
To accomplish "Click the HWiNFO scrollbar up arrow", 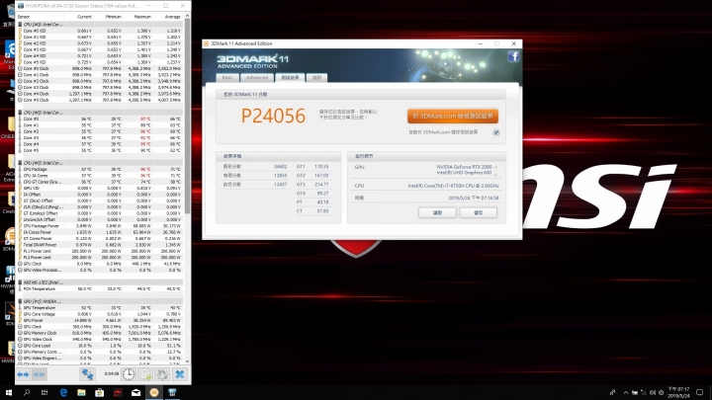I will 188,17.
